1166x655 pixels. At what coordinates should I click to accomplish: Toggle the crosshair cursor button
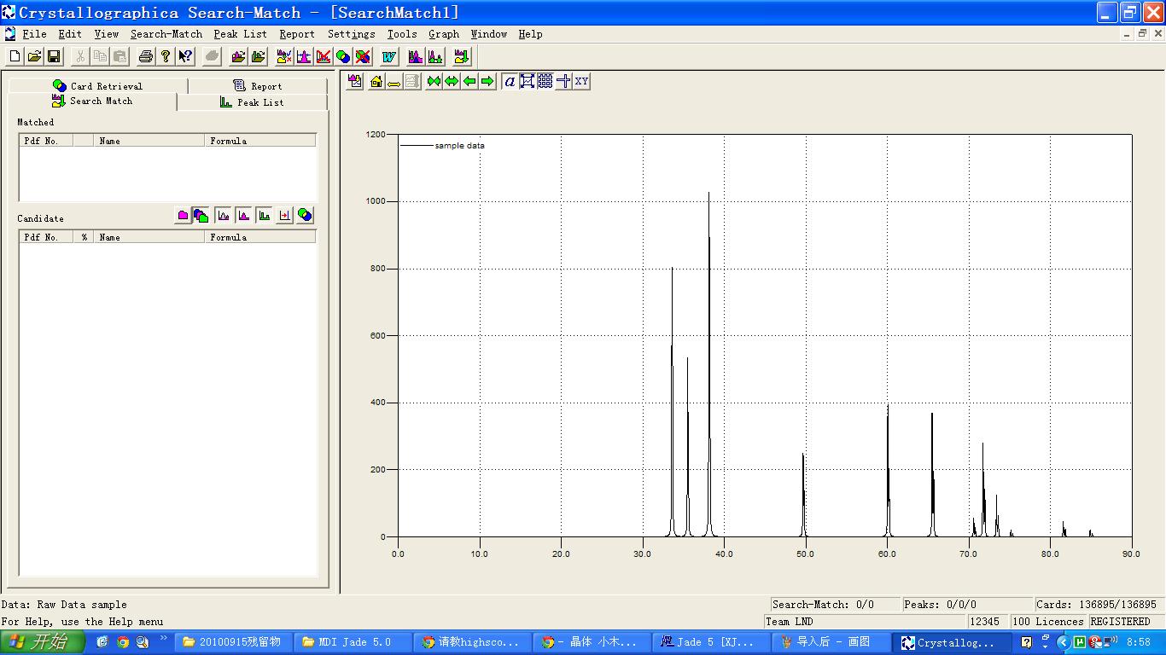[563, 82]
